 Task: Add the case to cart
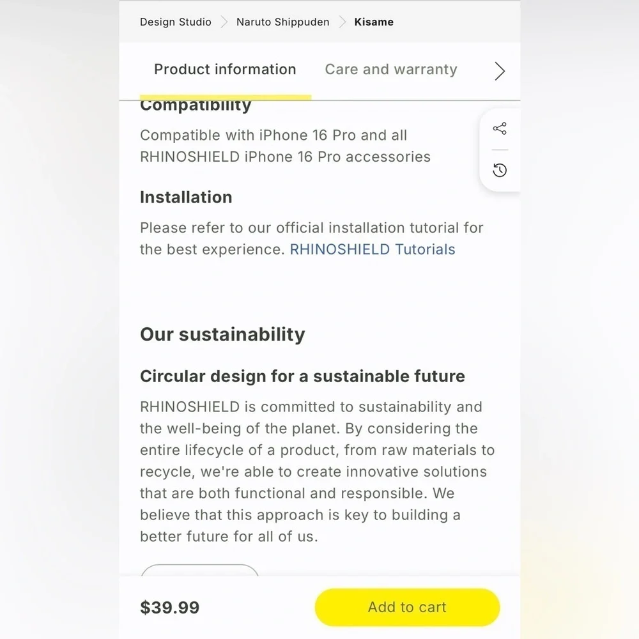(407, 607)
